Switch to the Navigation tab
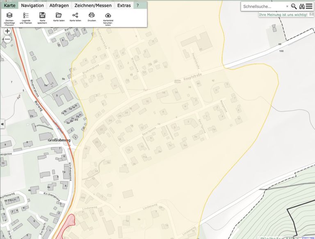The width and height of the screenshot is (315, 239). tap(32, 5)
